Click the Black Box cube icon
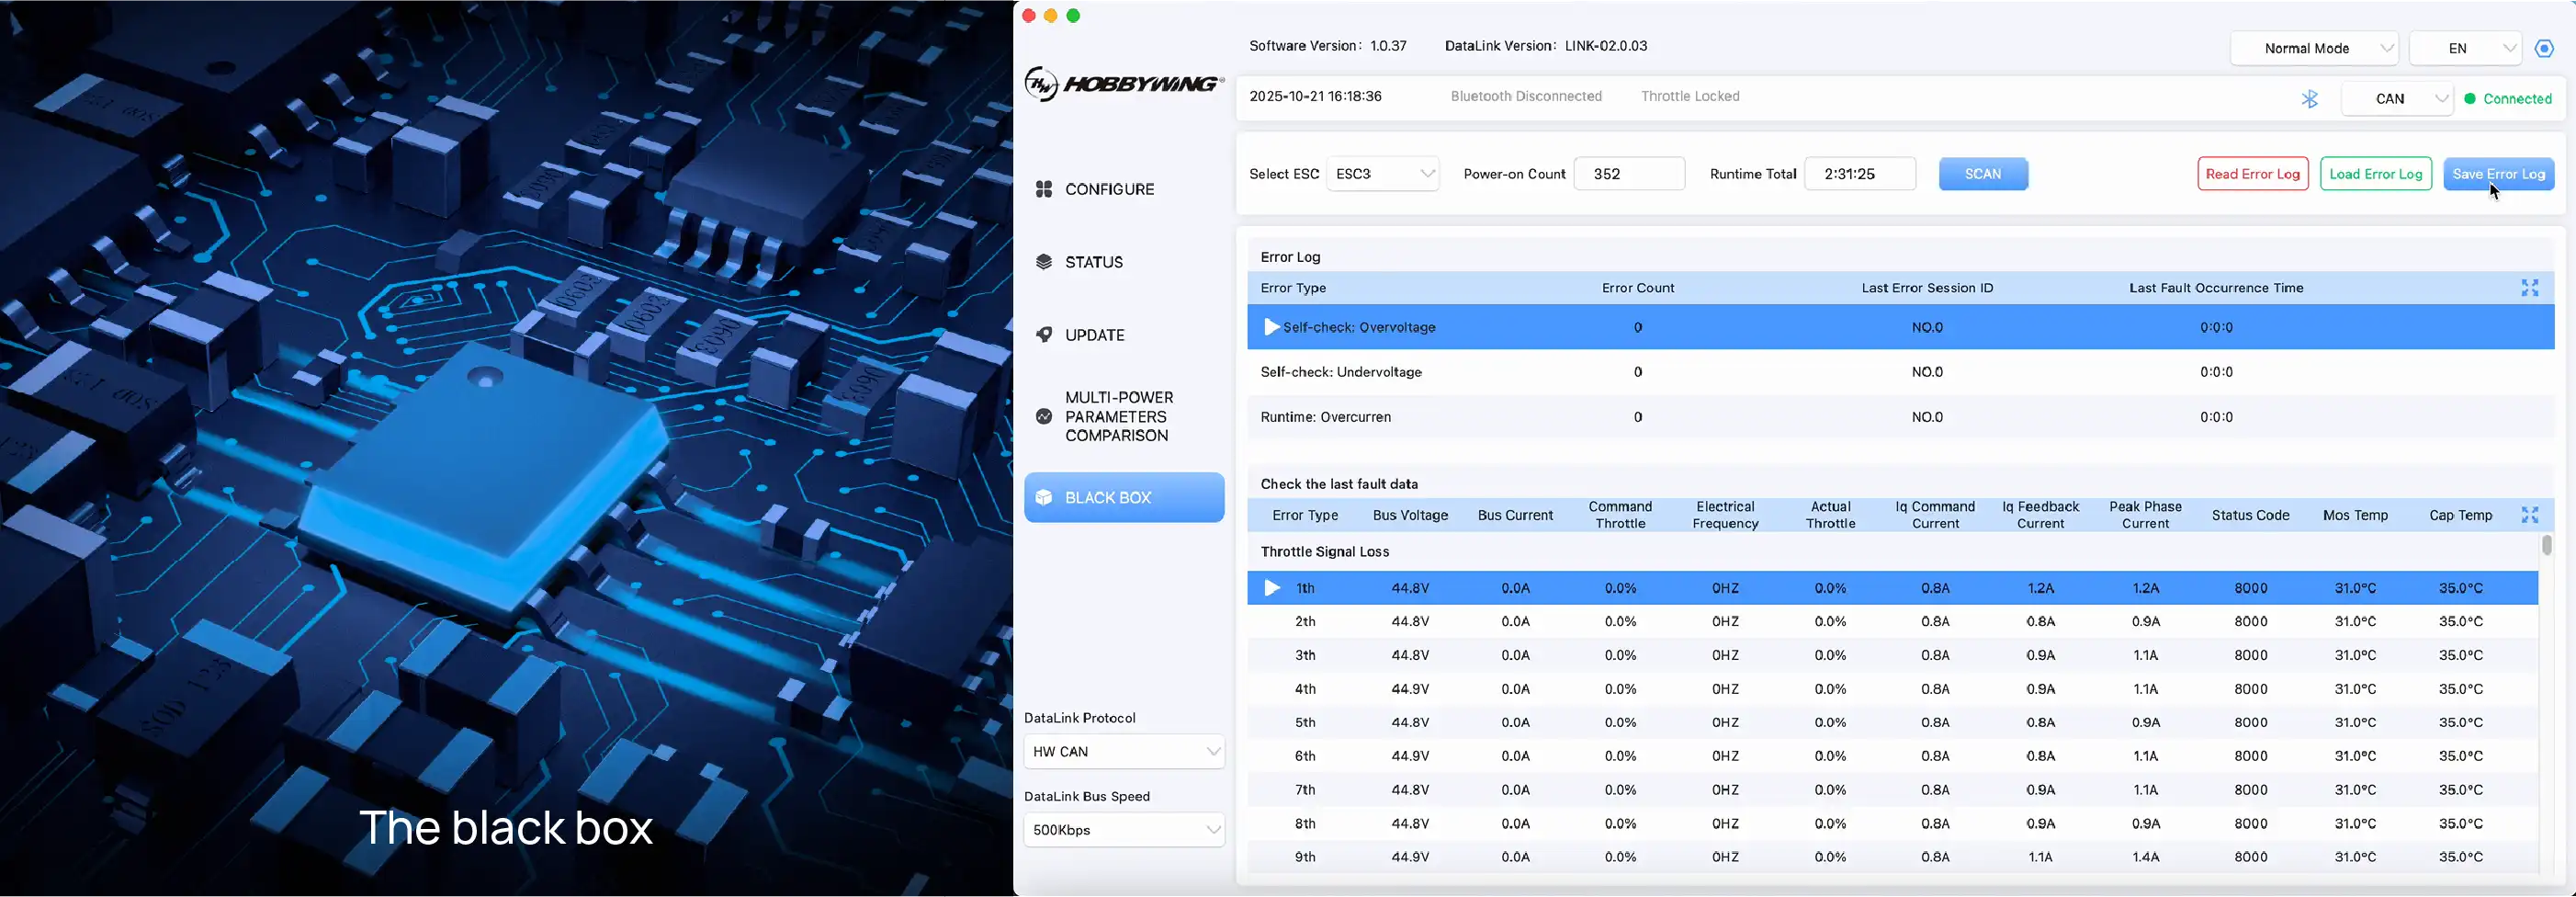 pyautogui.click(x=1043, y=497)
